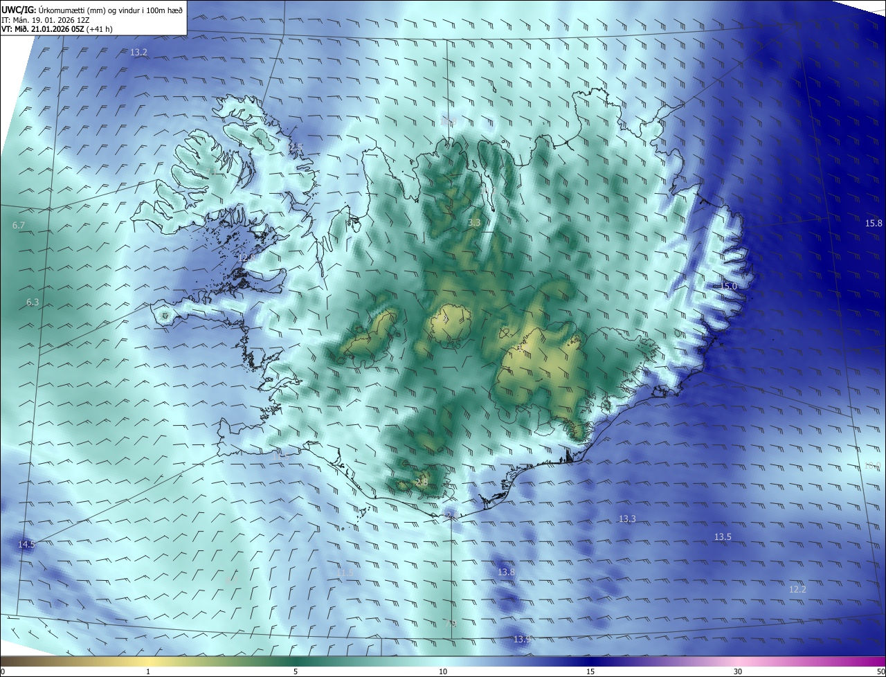Click the 13.9 value on the map
The width and height of the screenshot is (886, 677).
pyautogui.click(x=522, y=639)
